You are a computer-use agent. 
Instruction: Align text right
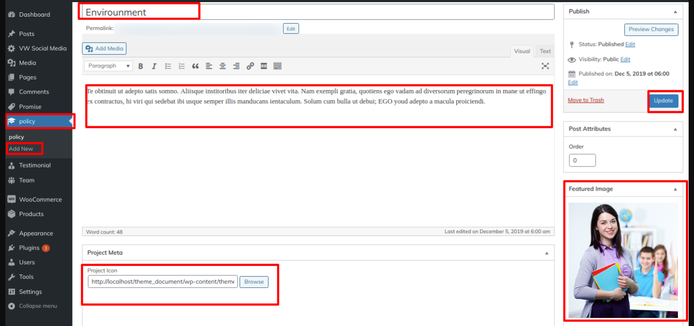[x=236, y=66]
